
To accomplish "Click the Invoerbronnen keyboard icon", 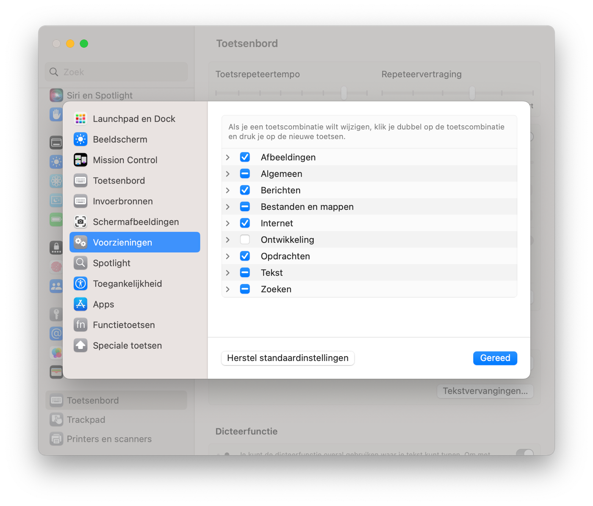I will tap(80, 201).
